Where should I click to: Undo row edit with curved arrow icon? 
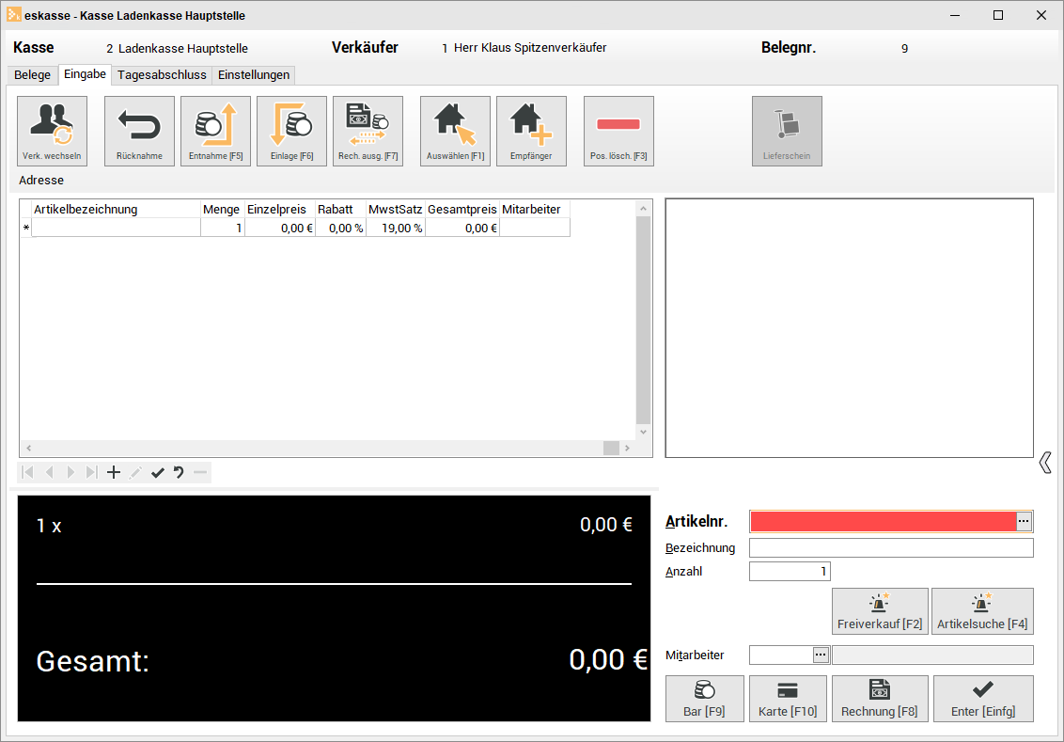click(179, 472)
